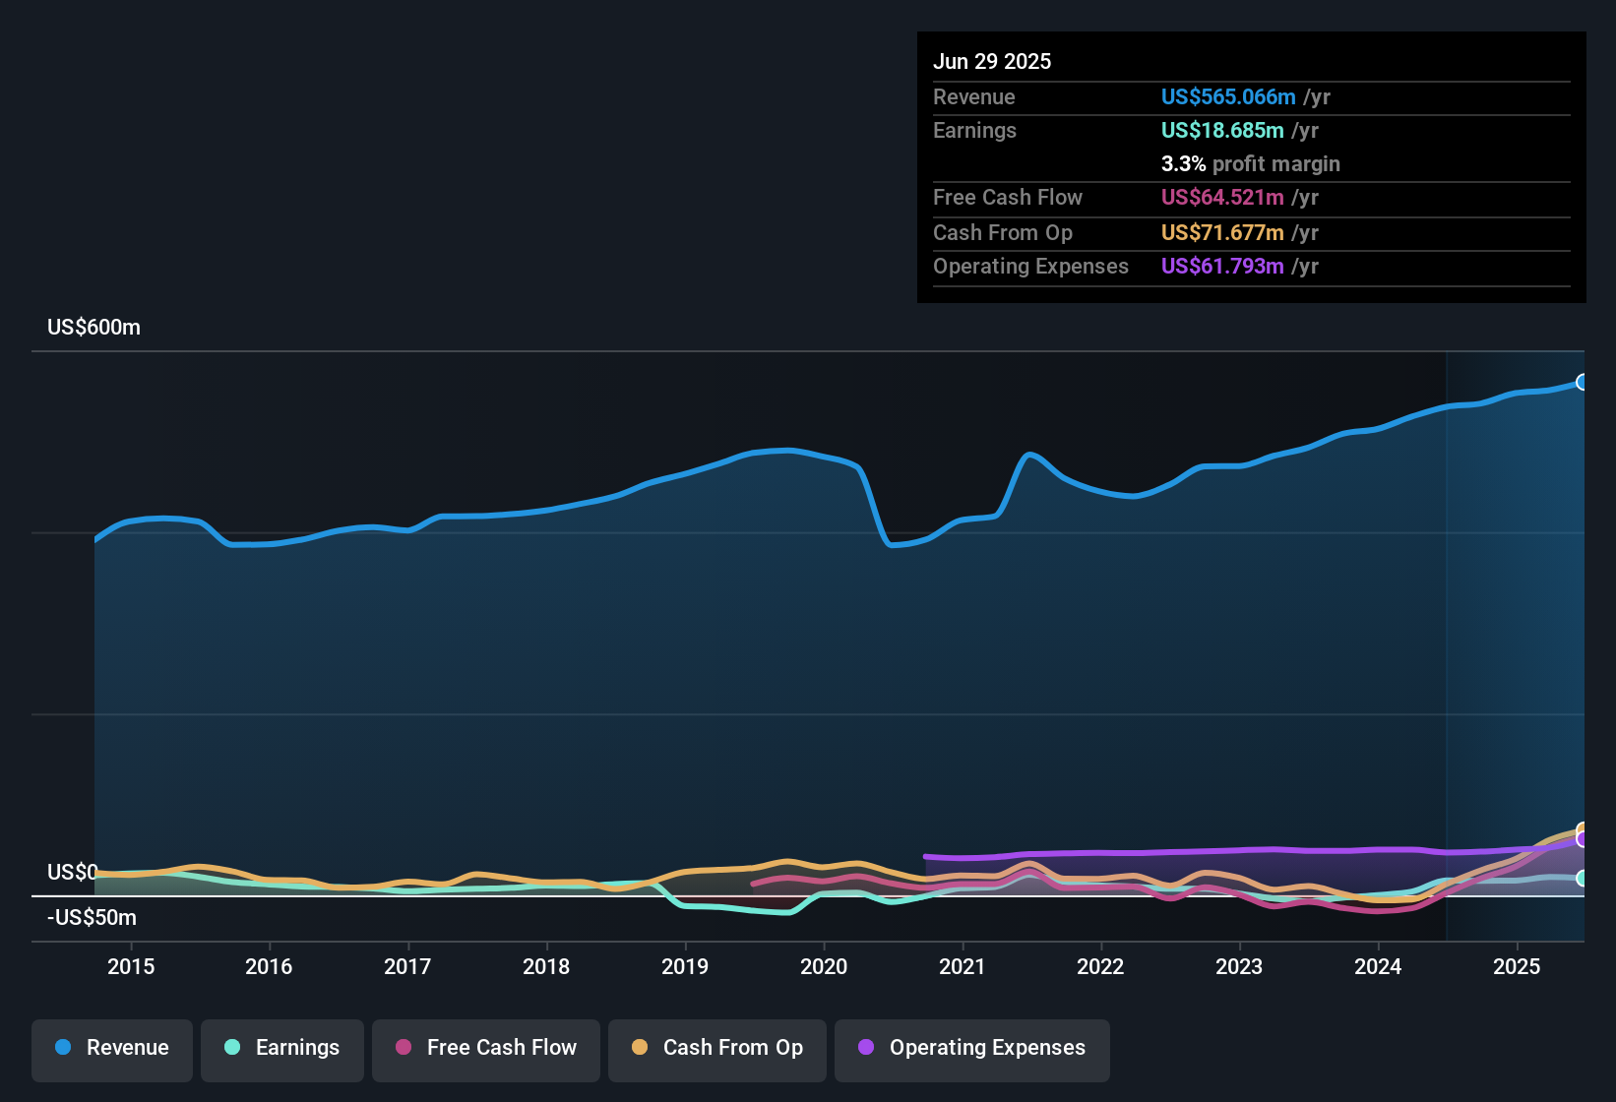Screen dimensions: 1616x1102
Task: Click the US$64.521m Free Cash Flow value
Action: click(1223, 198)
